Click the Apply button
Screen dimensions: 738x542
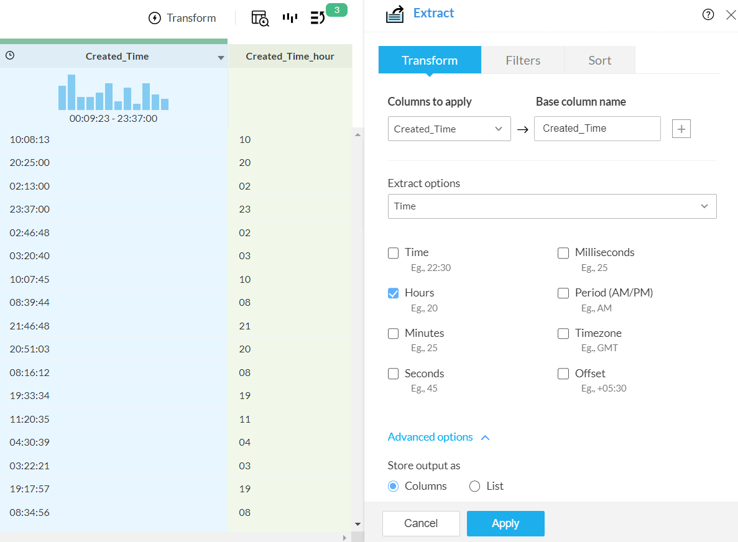(x=505, y=523)
